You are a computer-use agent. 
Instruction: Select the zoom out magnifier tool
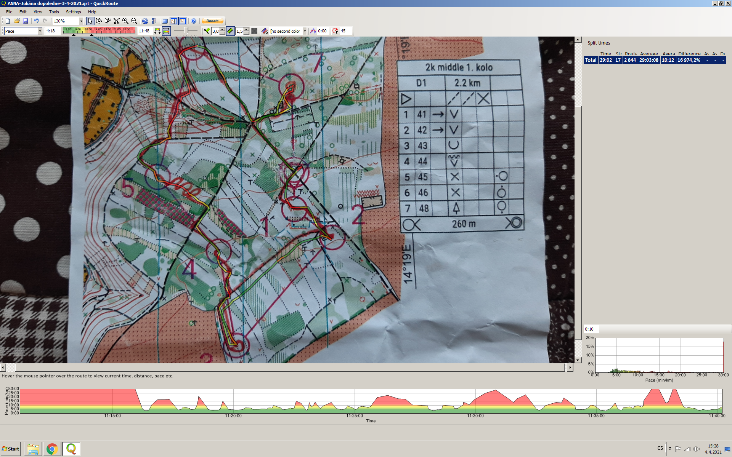click(134, 21)
